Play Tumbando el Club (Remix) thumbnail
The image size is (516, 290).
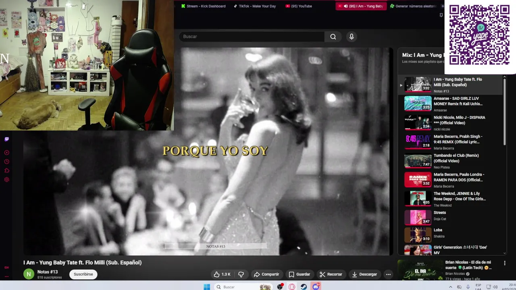pyautogui.click(x=418, y=160)
